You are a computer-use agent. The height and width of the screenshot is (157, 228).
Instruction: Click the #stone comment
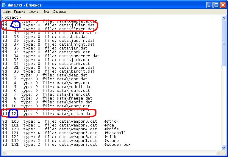pyautogui.click(x=112, y=140)
